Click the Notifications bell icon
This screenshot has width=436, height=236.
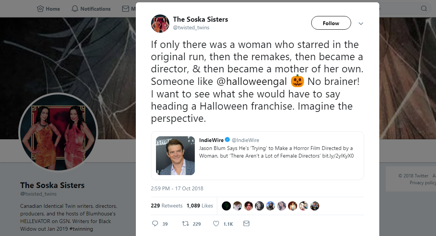coord(75,8)
